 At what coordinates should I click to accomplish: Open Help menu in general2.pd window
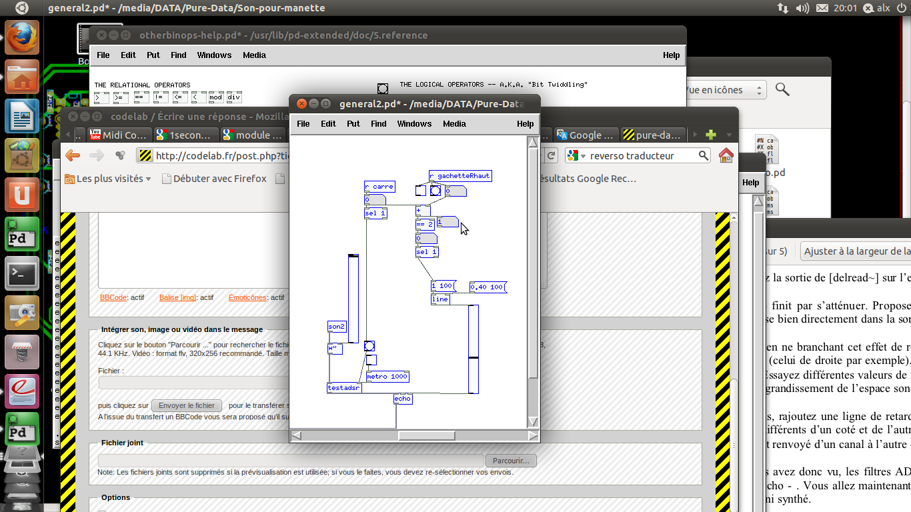pos(526,124)
